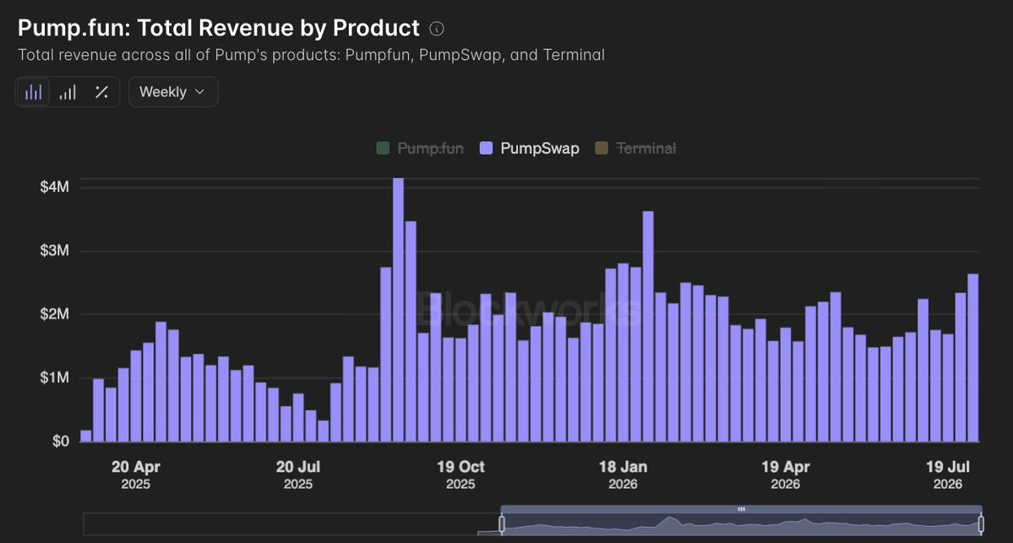Click the green Pump.fun legend swatch

tap(383, 149)
